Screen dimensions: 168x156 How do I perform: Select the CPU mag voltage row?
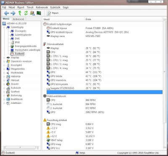[x=105, y=124]
